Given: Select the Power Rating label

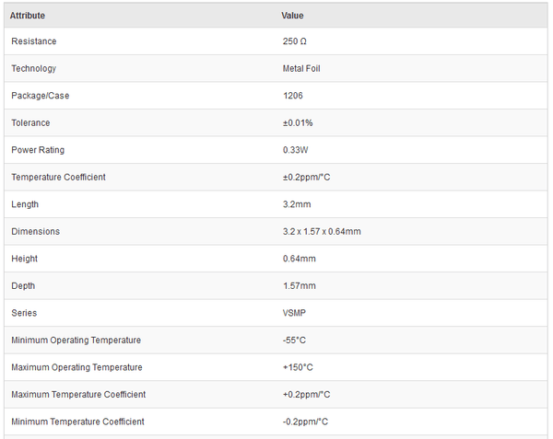Looking at the screenshot, I should (38, 150).
